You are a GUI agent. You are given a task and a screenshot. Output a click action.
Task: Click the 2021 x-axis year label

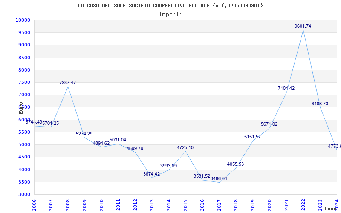(286, 205)
